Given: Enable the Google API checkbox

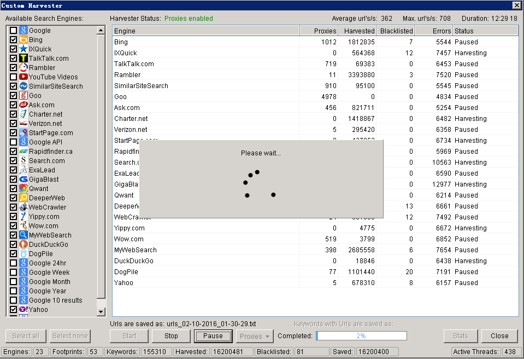Looking at the screenshot, I should [13, 142].
